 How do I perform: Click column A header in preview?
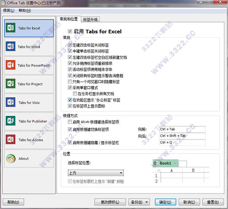pyautogui.click(x=171, y=170)
